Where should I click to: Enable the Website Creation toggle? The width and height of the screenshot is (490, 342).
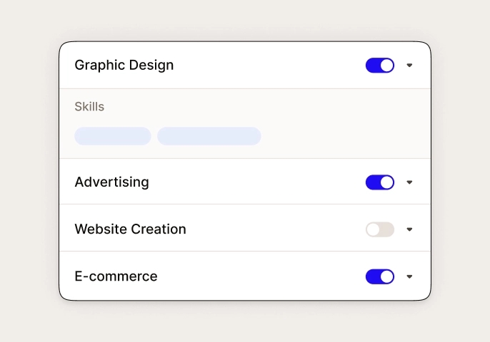pyautogui.click(x=380, y=229)
